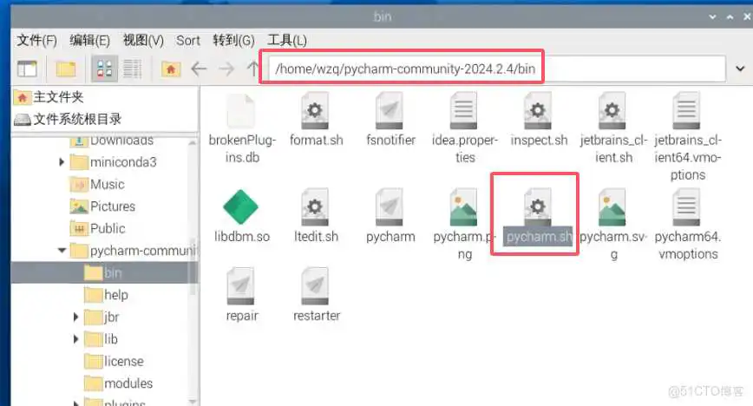Switch to detailed list view mode
The height and width of the screenshot is (406, 753).
click(x=133, y=69)
